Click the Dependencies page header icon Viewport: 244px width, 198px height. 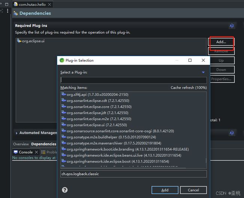click(x=16, y=13)
